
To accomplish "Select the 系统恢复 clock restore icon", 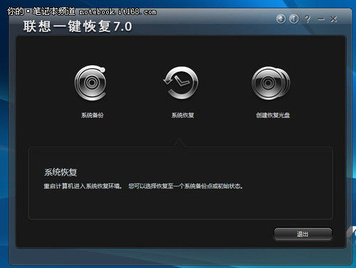I will (x=181, y=82).
